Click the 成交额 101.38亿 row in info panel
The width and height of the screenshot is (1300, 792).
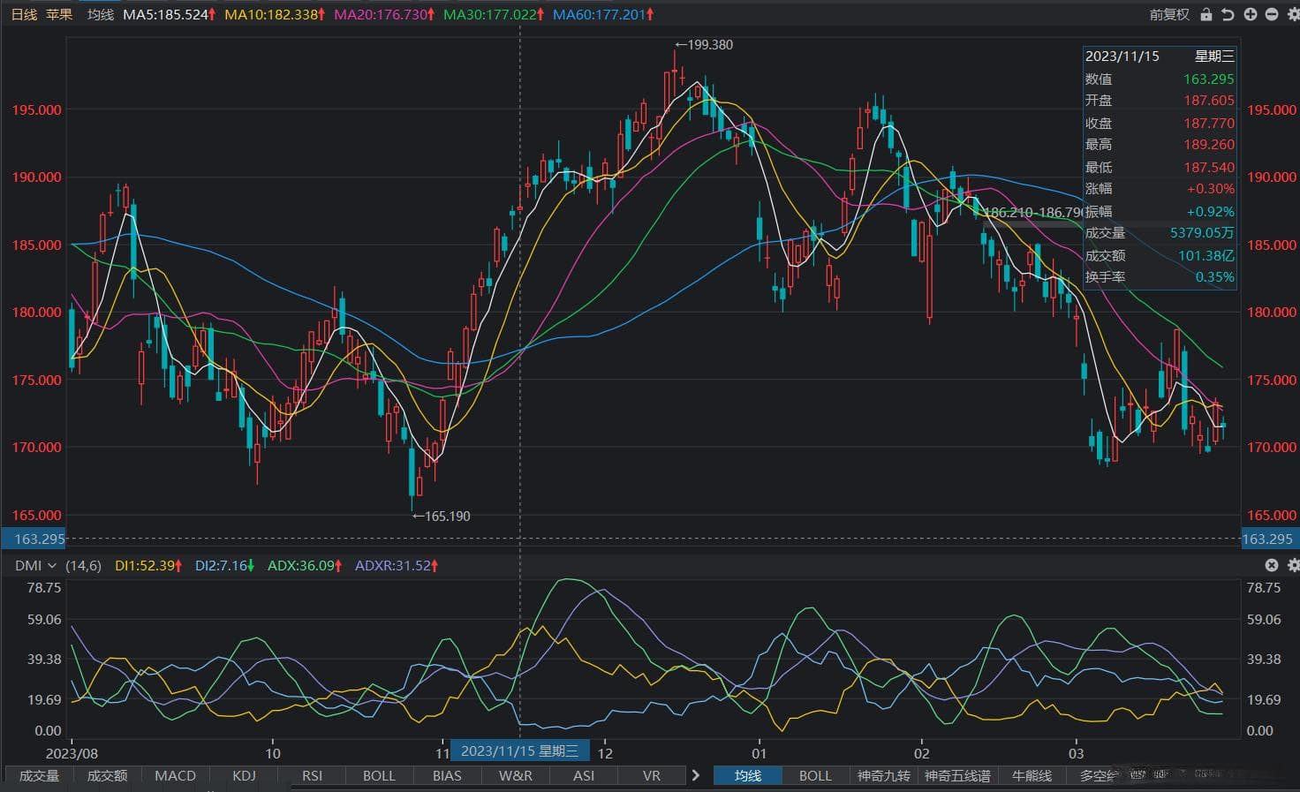click(x=1160, y=255)
